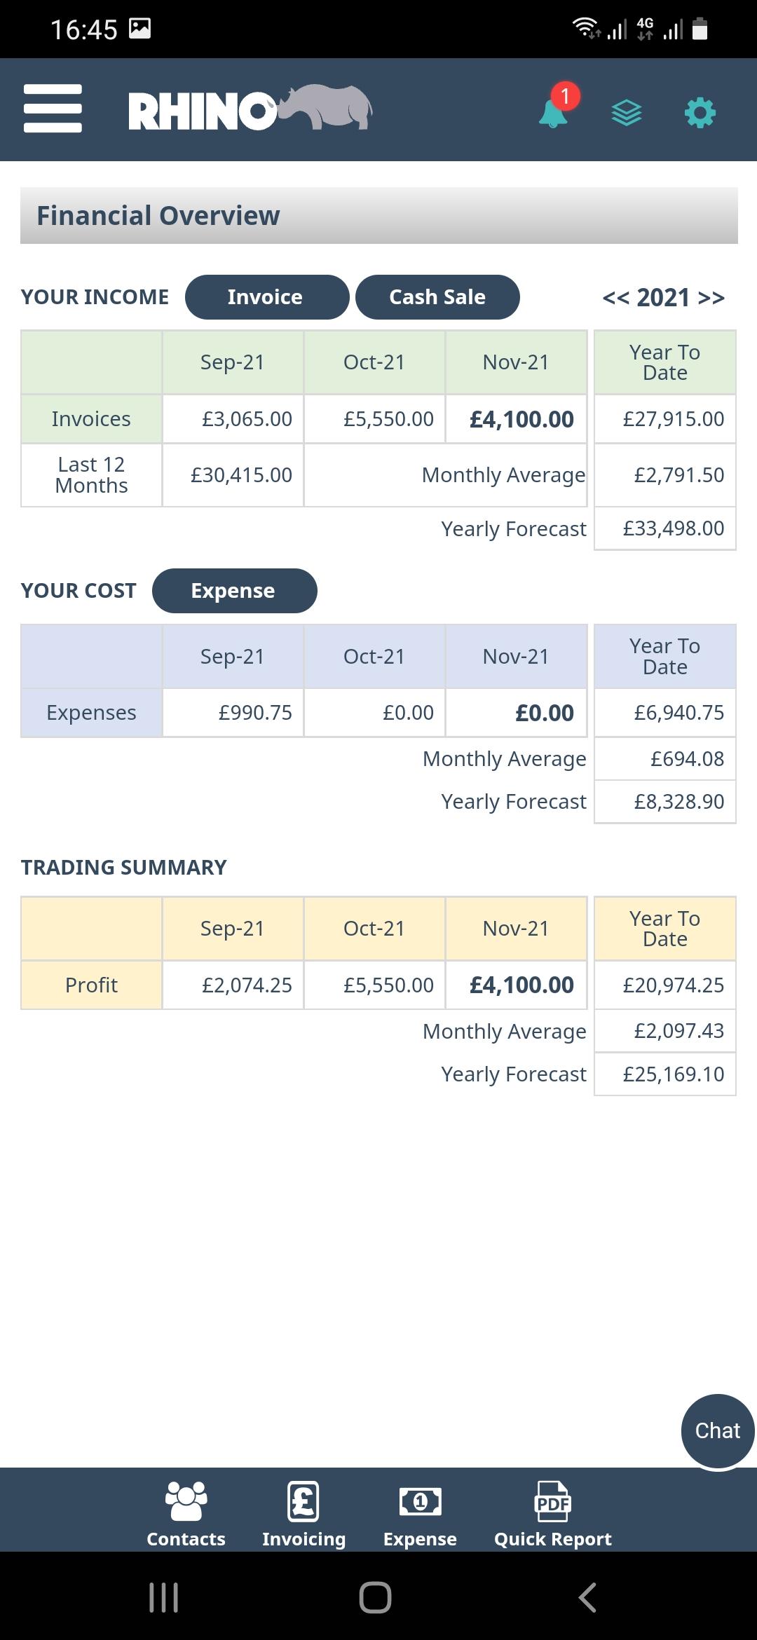
Task: Tap Android back navigation button
Action: [x=587, y=1598]
